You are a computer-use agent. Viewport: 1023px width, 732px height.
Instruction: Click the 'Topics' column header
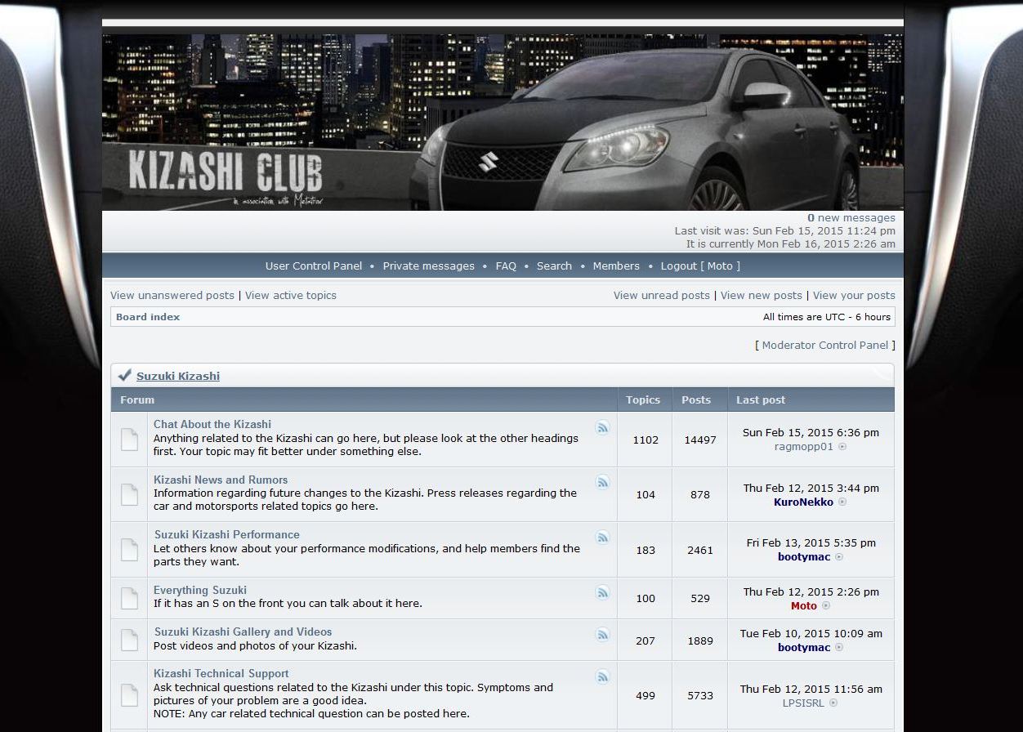click(x=643, y=399)
